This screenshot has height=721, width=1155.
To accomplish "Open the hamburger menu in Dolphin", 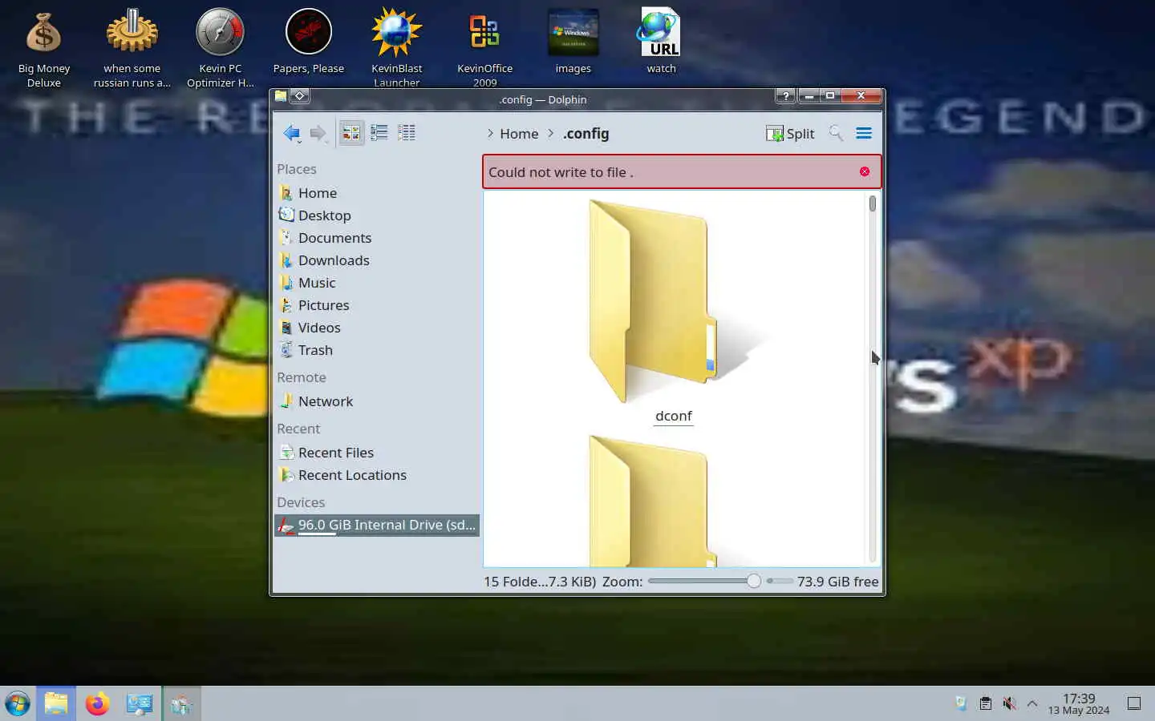I will 863,134.
